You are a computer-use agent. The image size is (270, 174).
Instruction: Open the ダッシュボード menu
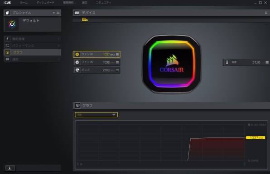[x=45, y=3]
